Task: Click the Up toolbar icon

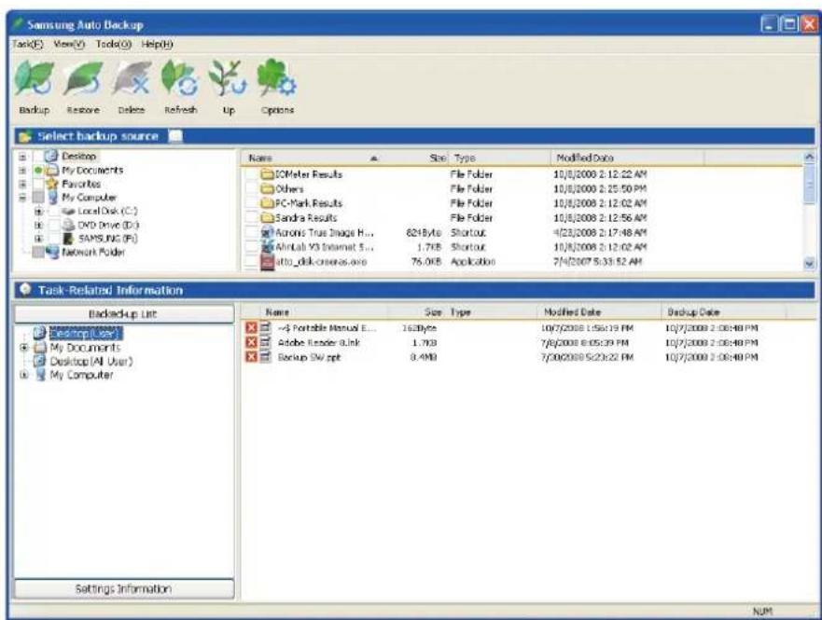Action: (x=228, y=78)
